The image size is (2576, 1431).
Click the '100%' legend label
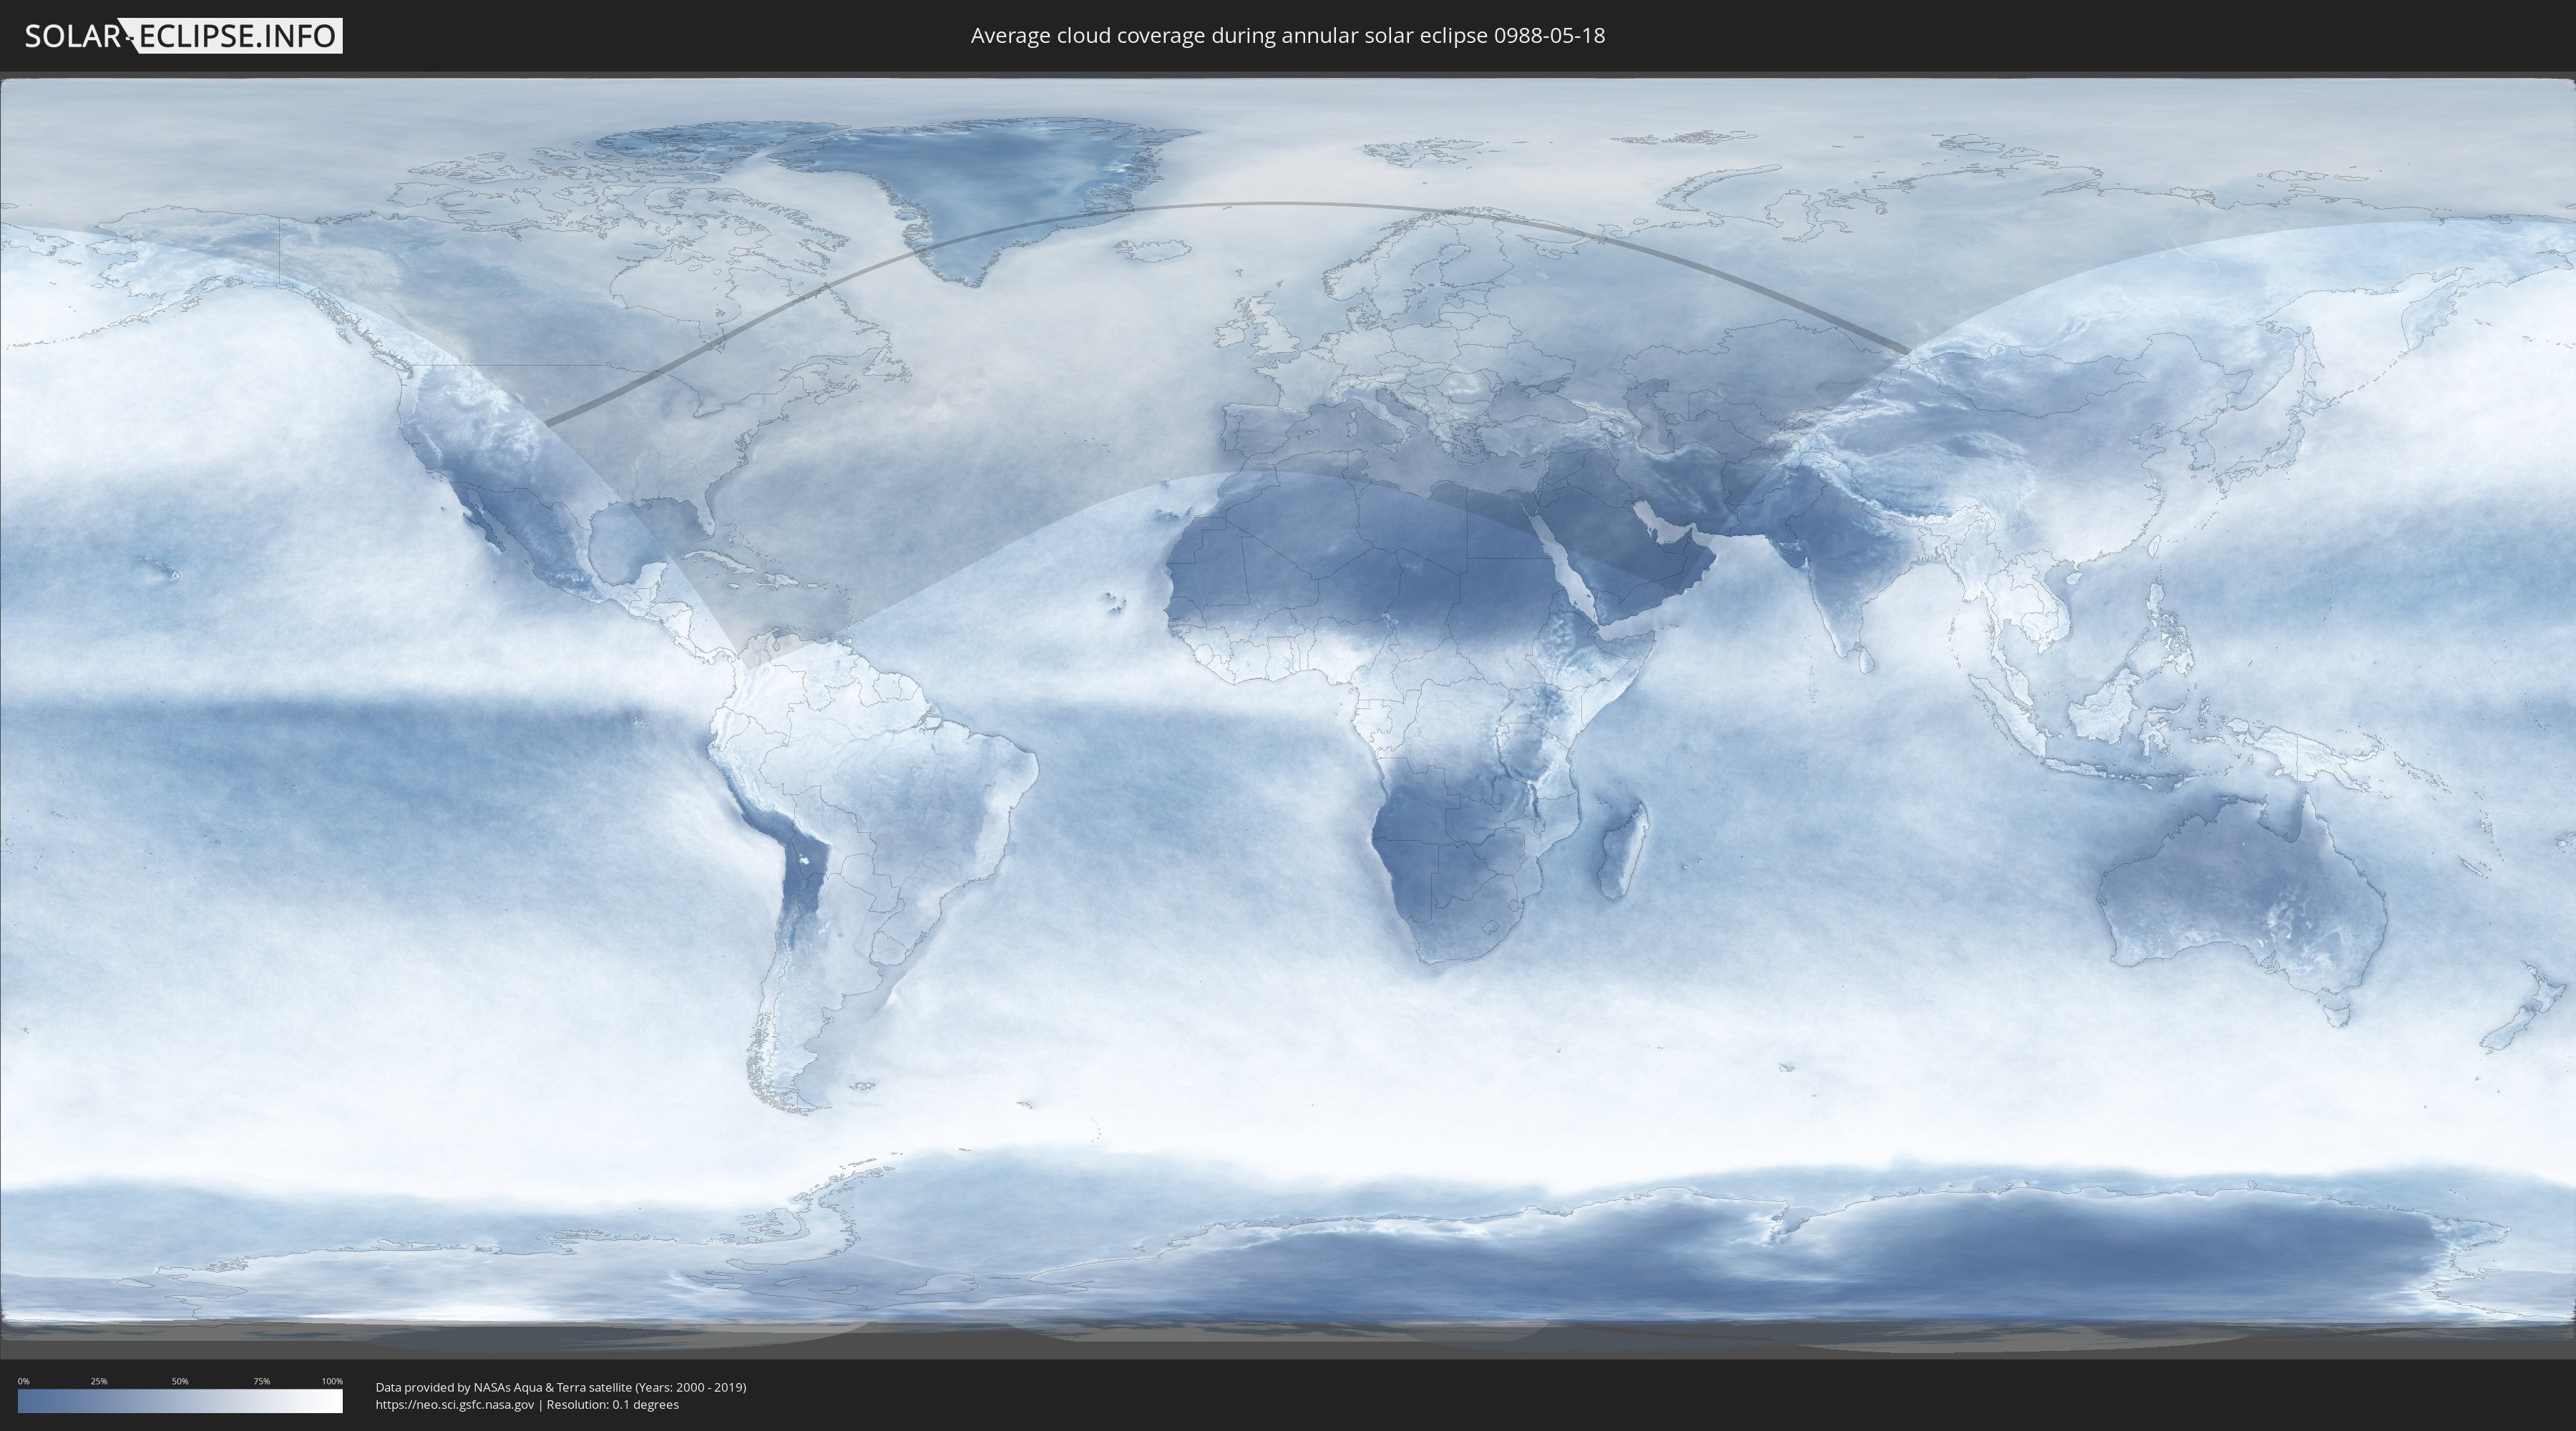click(332, 1381)
